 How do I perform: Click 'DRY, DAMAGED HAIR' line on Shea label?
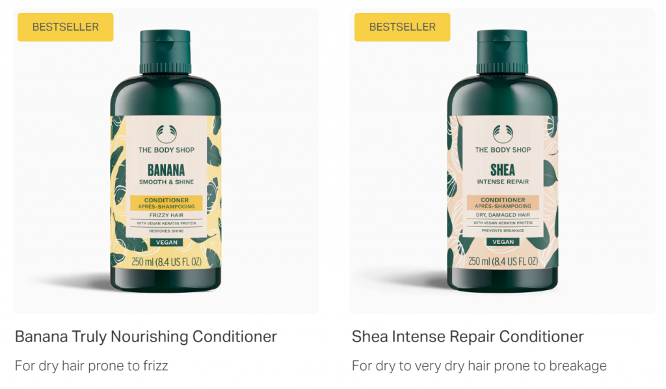coord(503,215)
